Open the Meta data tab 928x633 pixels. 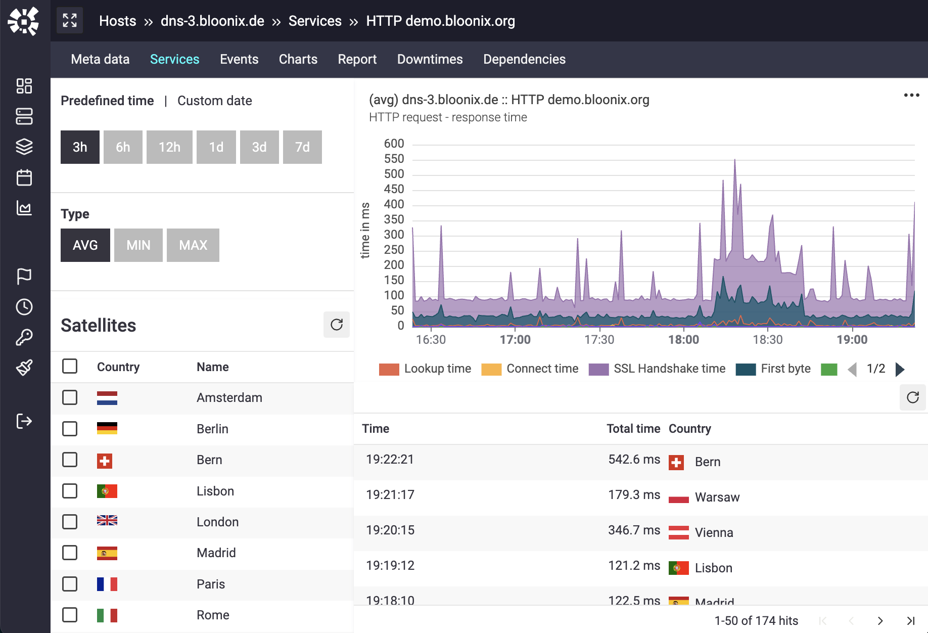[100, 59]
